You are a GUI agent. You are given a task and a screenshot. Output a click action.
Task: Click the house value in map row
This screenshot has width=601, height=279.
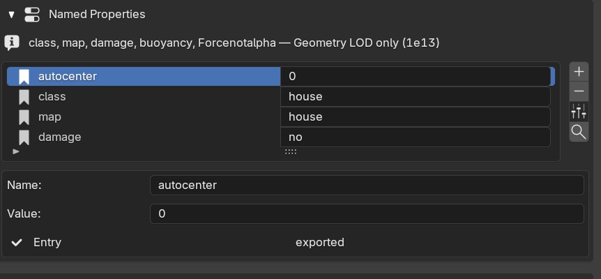[416, 117]
